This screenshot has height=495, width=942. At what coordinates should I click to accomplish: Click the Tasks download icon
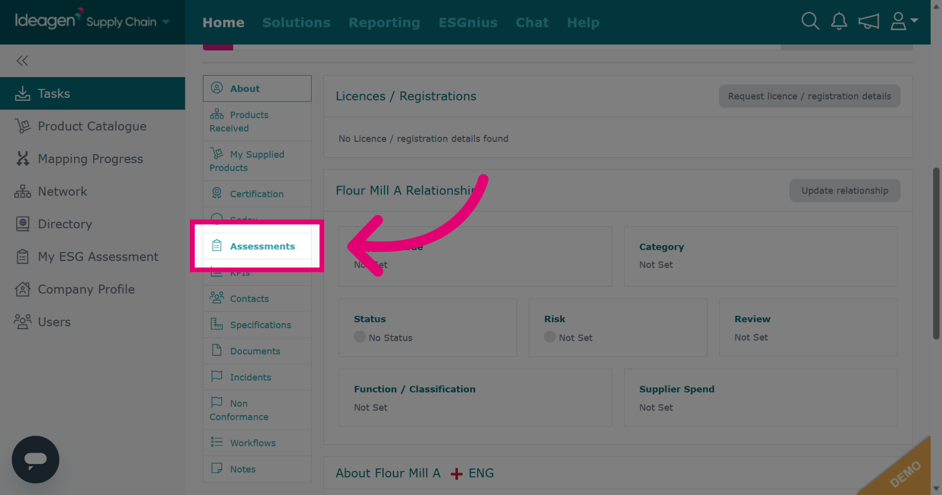tap(23, 93)
